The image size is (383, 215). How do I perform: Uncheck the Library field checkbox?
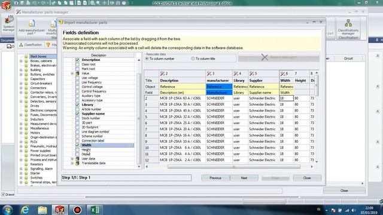[77, 105]
